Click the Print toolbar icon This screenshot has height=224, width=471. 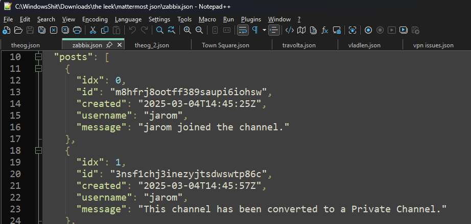(77, 30)
